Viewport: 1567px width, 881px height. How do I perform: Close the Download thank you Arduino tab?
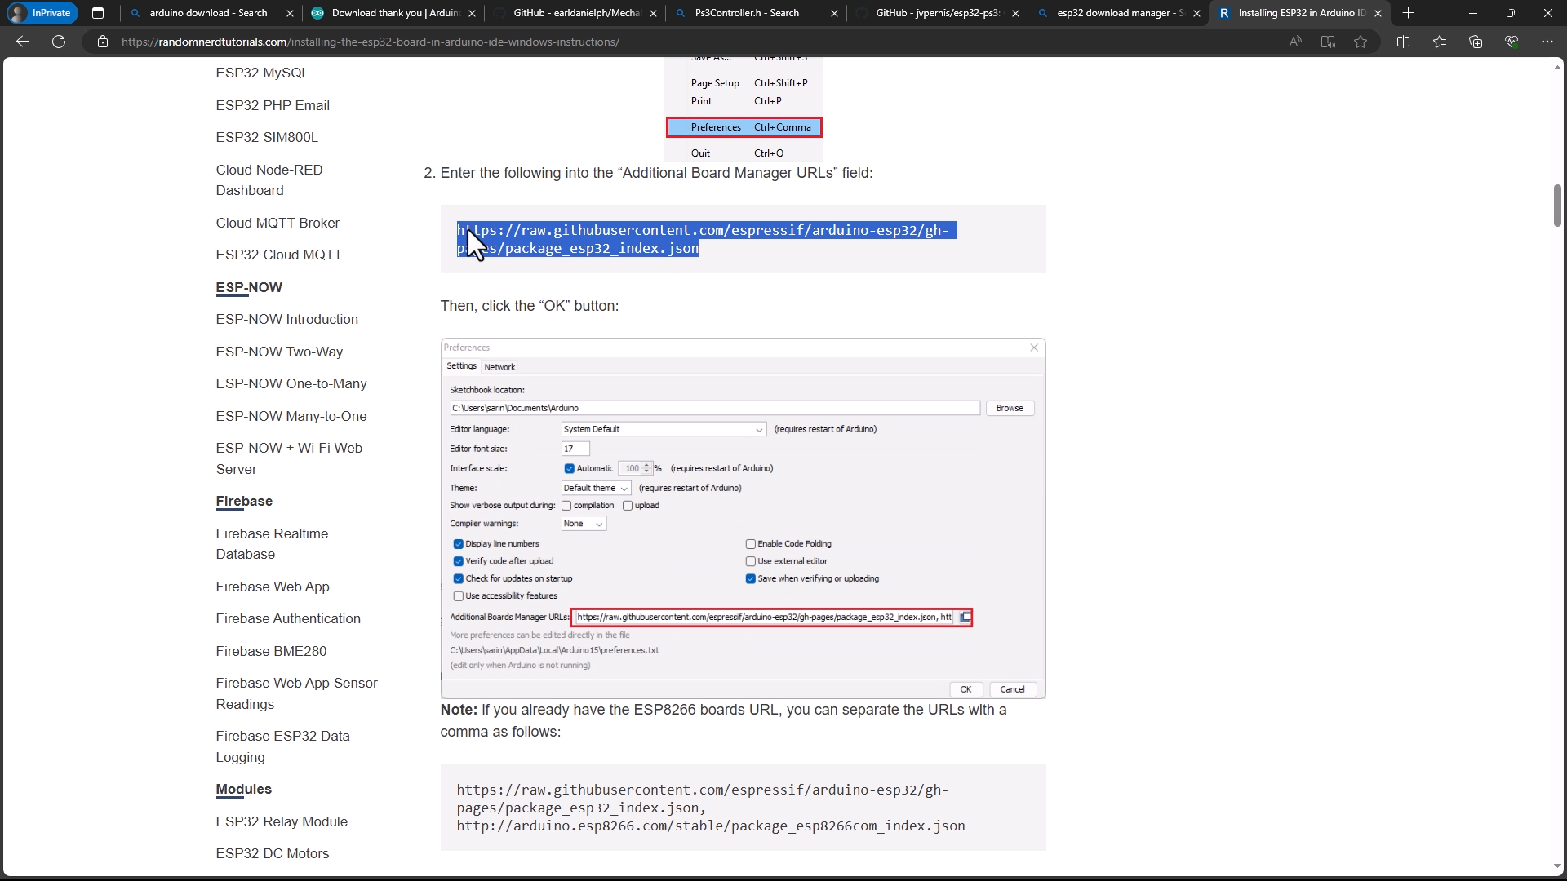pos(472,13)
